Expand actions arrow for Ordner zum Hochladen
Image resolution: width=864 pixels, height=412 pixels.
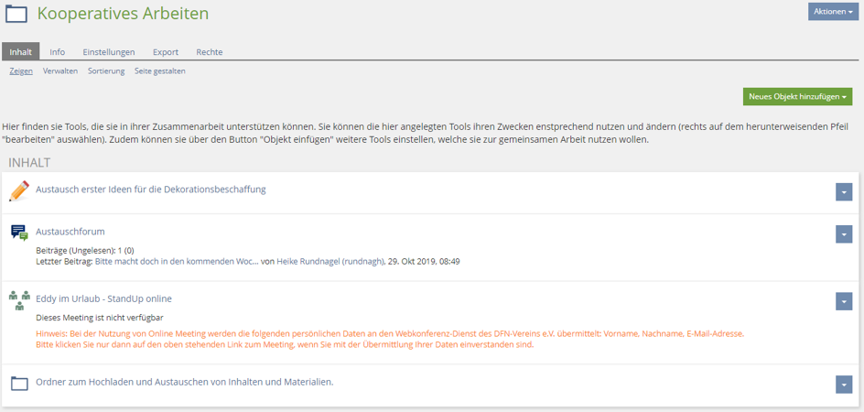click(843, 385)
